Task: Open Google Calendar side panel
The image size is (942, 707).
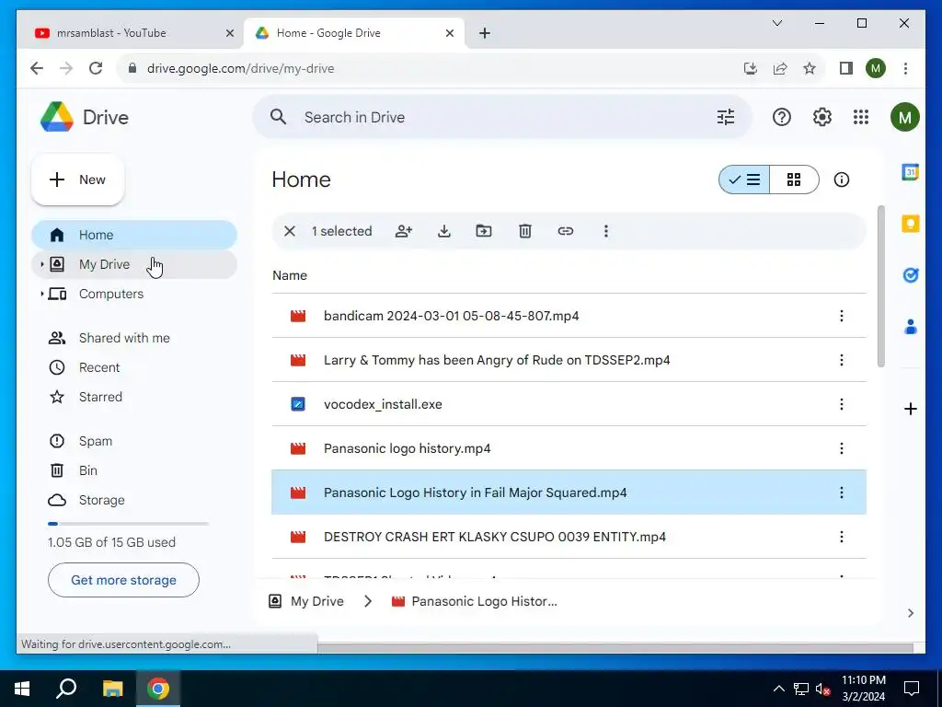Action: pos(910,172)
